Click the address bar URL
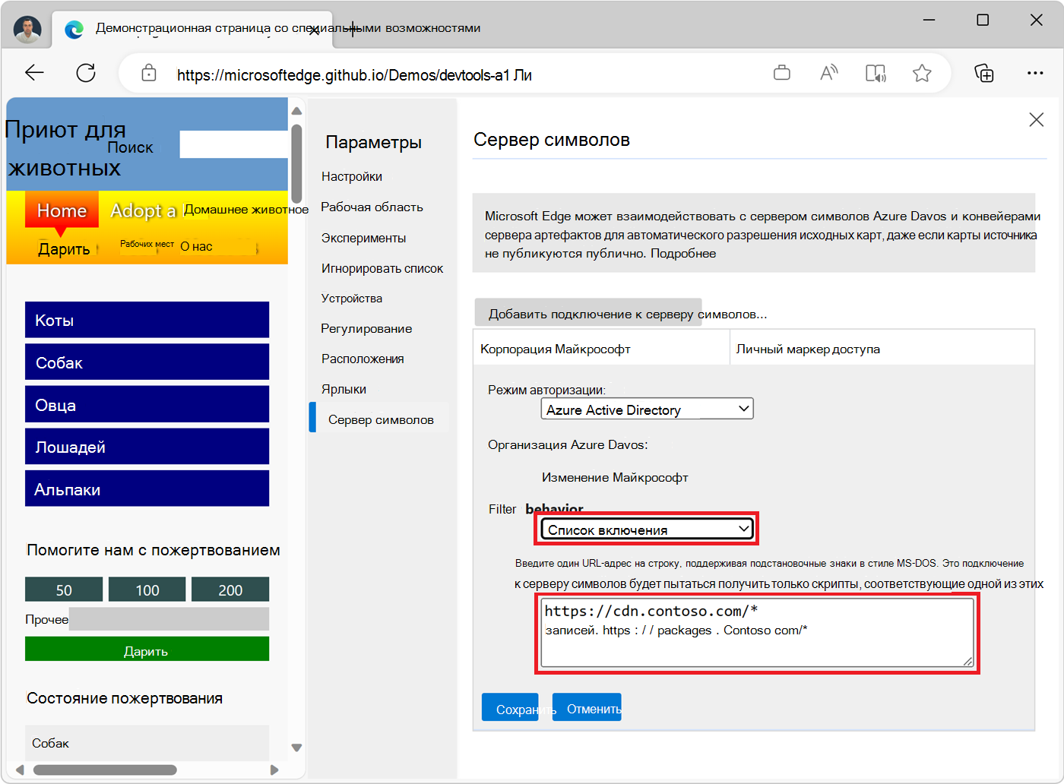This screenshot has height=784, width=1064. (x=354, y=74)
